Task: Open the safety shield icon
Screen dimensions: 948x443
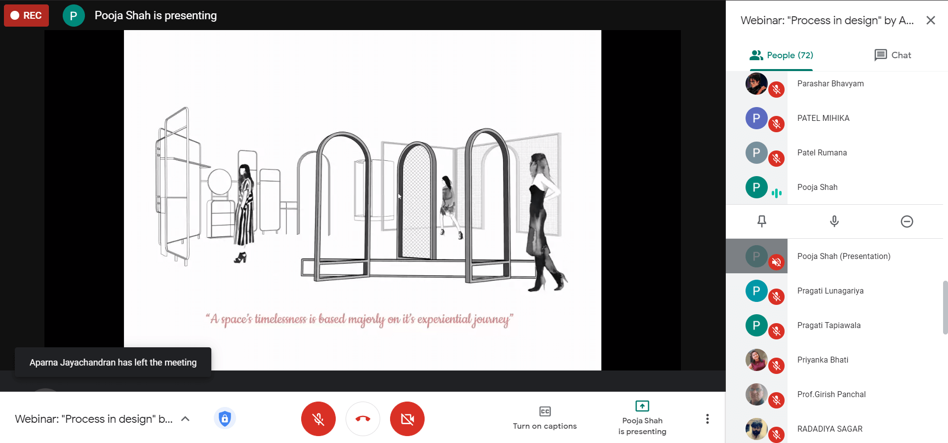Action: point(225,419)
